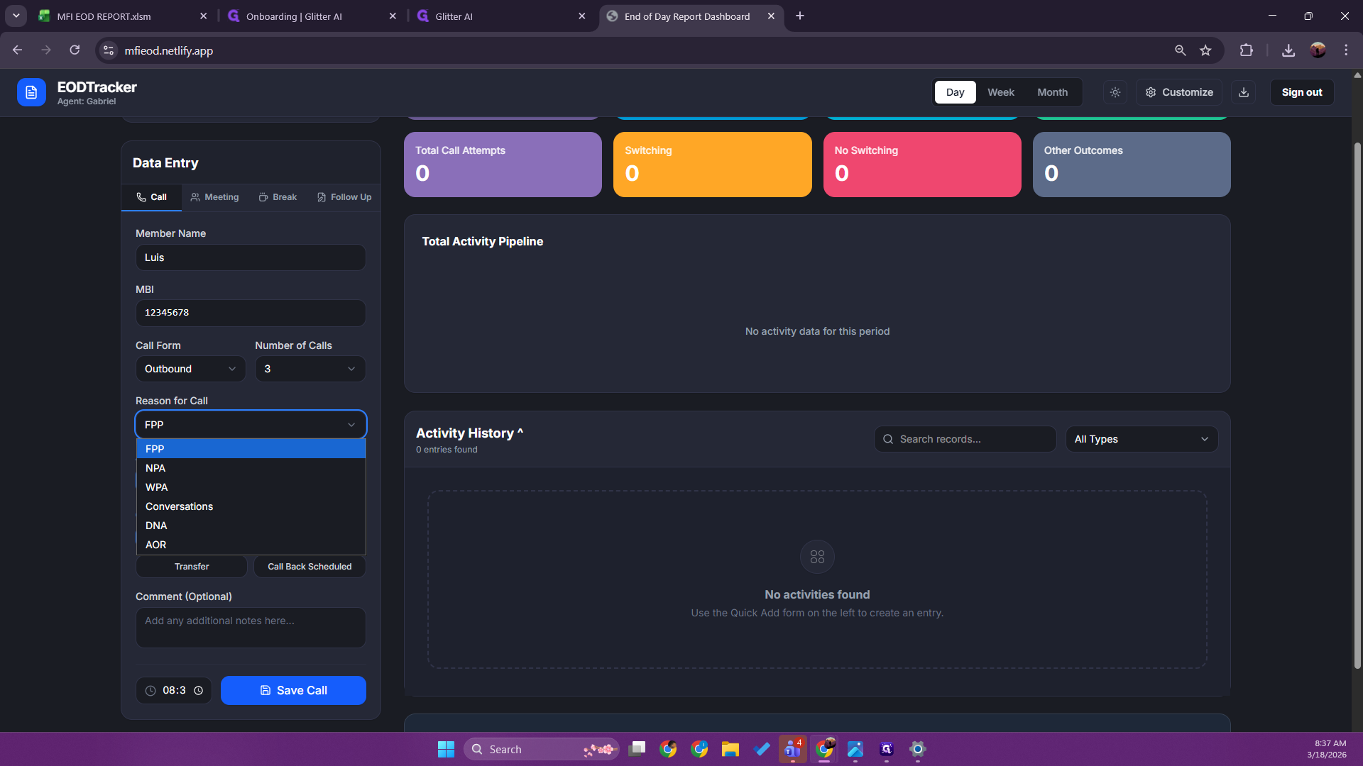Click the EODTracker document logo icon

click(x=31, y=92)
